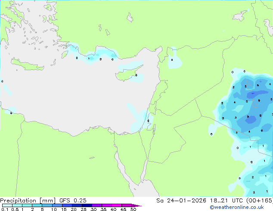Click the 35–40 mm legend swatch
Image resolution: width=273 pixels, height=211 pixels.
[x=106, y=205]
